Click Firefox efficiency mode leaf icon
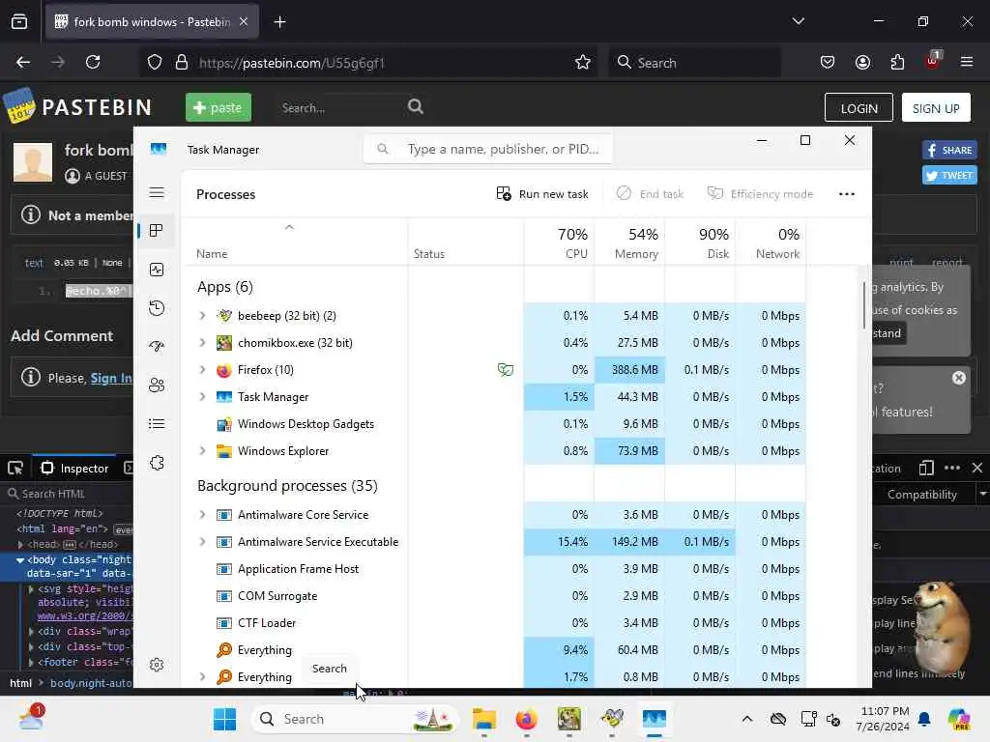This screenshot has width=990, height=742. 505,370
